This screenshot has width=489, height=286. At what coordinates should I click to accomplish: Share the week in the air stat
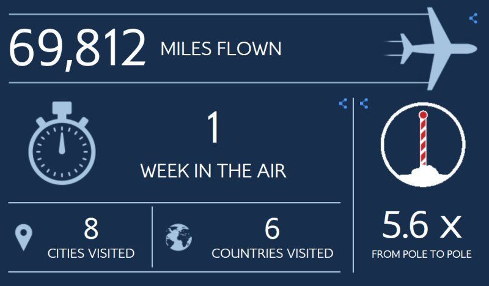[x=343, y=103]
